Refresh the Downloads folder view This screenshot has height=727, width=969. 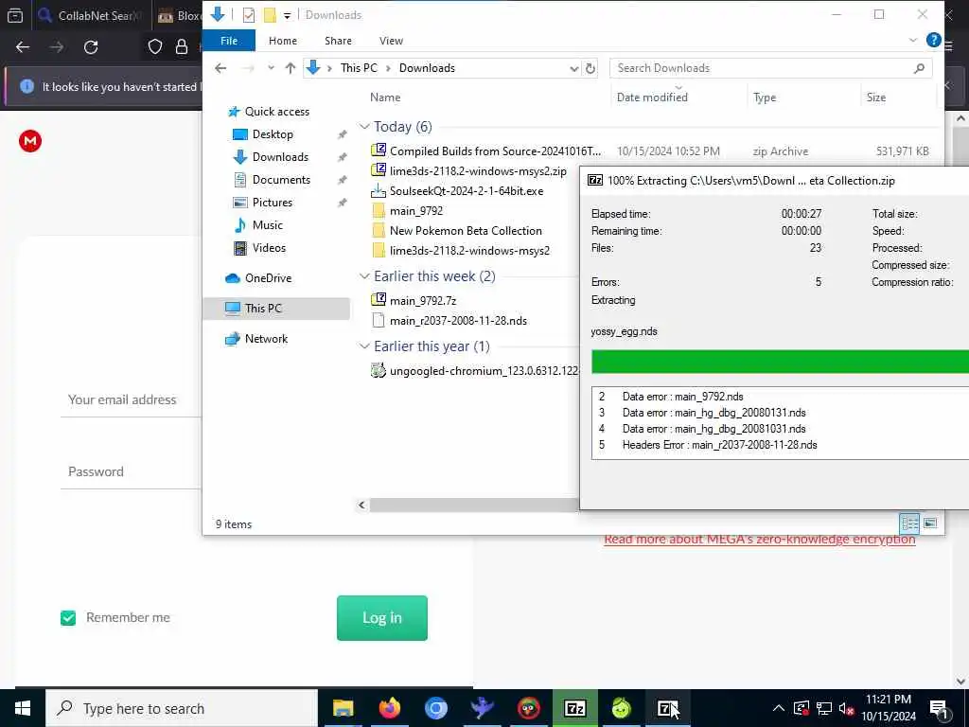coord(590,68)
